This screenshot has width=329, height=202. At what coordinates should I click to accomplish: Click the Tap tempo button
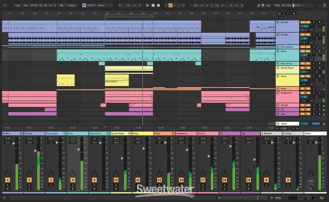tap(25, 5)
